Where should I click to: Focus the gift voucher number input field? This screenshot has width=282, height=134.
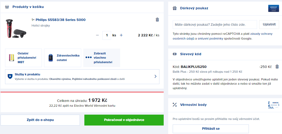(215, 24)
